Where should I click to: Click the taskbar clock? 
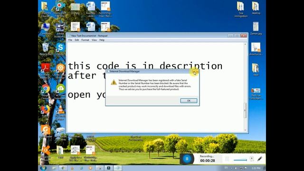(256, 168)
